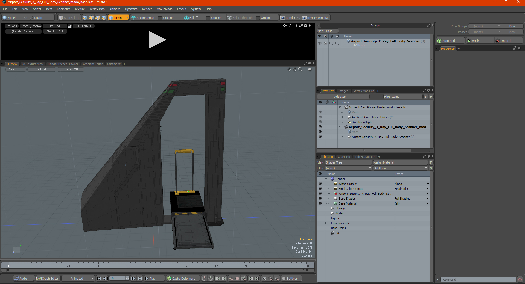Click the Render F9 button

click(290, 18)
